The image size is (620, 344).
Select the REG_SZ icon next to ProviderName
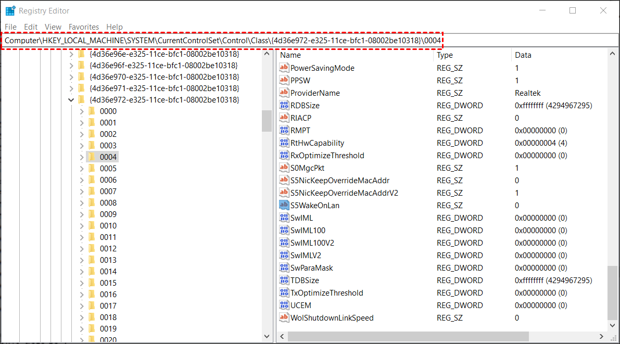(x=284, y=93)
